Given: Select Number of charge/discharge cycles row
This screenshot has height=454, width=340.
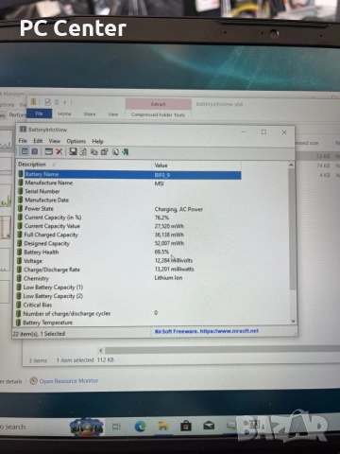Looking at the screenshot, I should click(128, 314).
